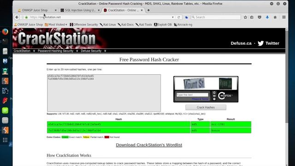Open the Aircrack-ng bookmark
Image resolution: width=295 pixels, height=166 pixels.
coord(183,24)
